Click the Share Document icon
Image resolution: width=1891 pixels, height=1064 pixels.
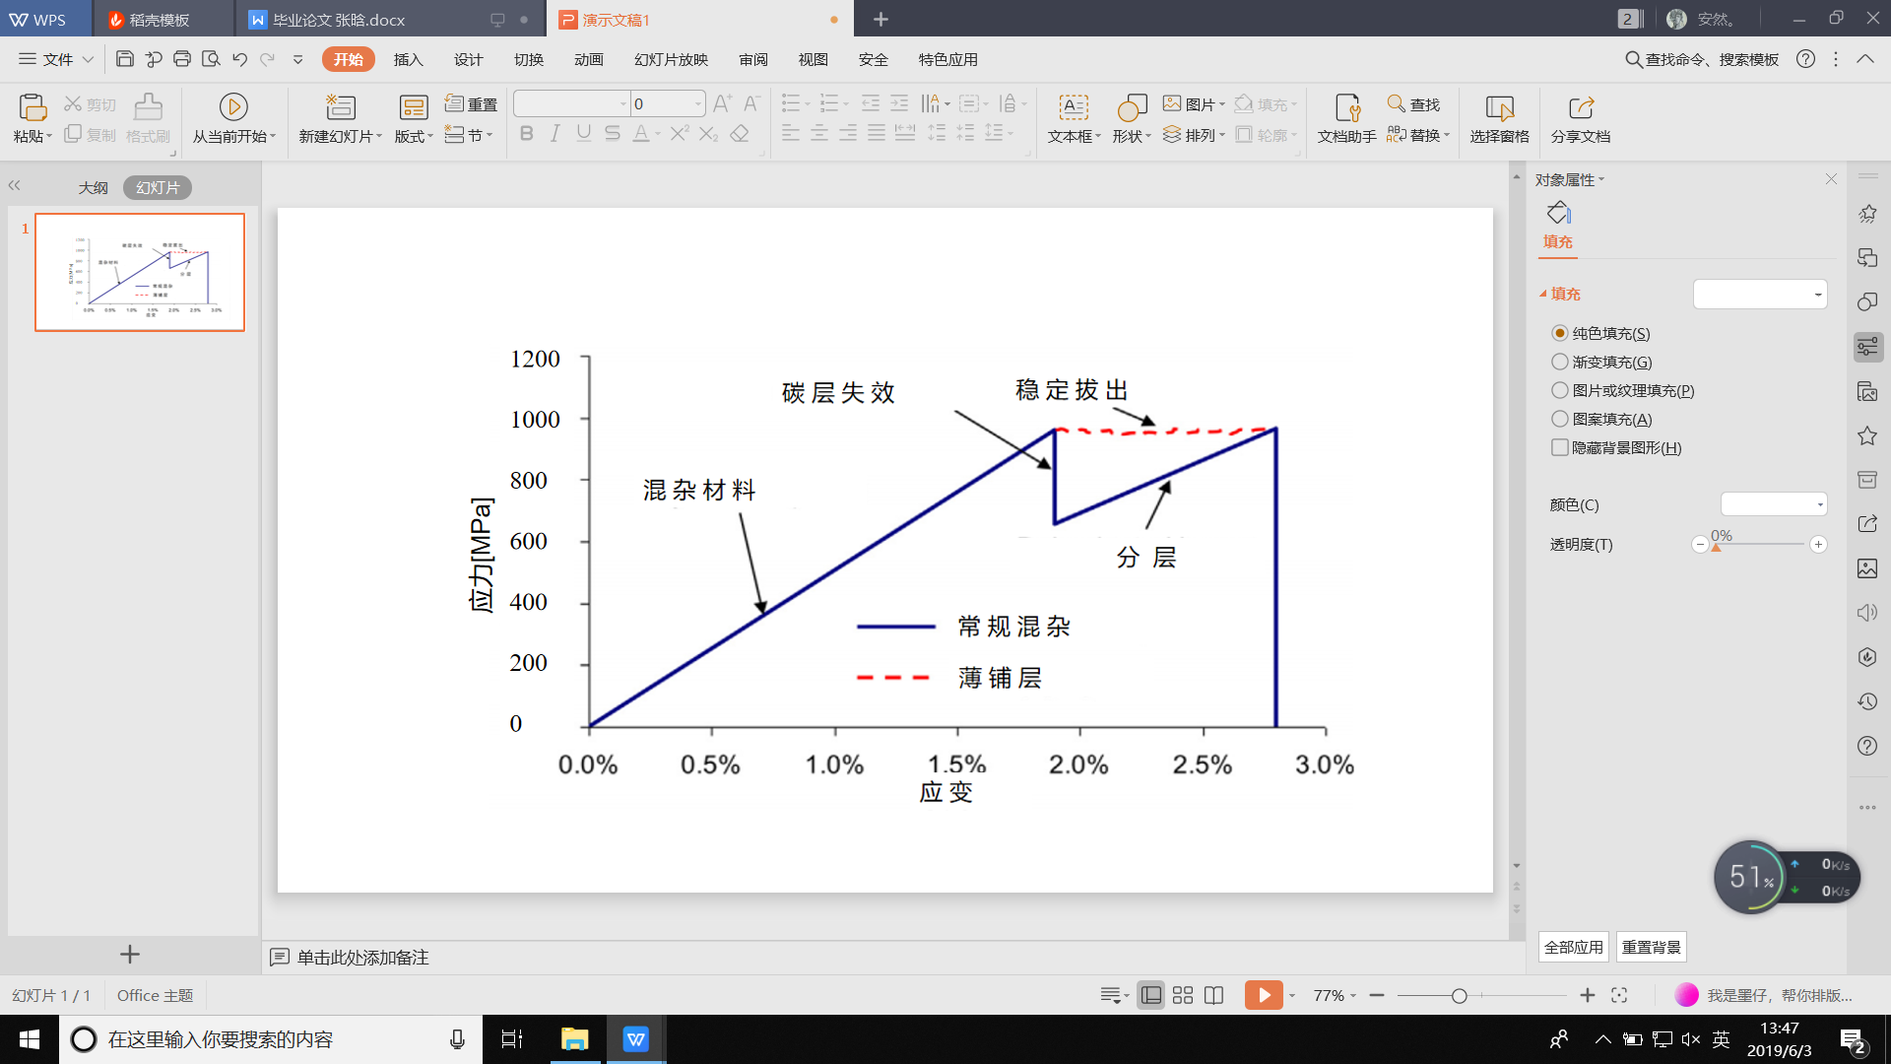1580,106
